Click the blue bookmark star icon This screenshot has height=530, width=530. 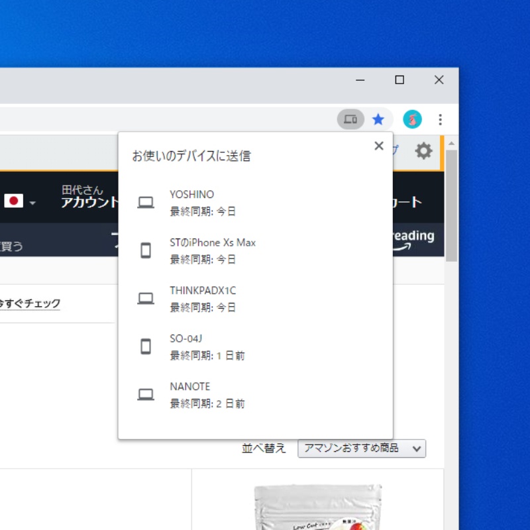click(378, 119)
